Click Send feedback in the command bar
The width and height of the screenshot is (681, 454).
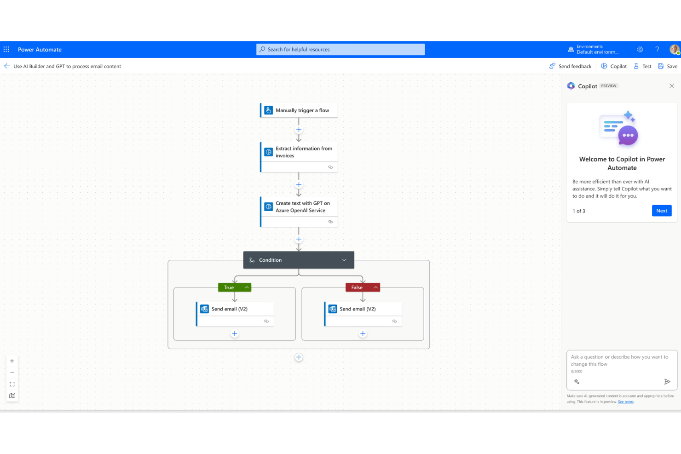(570, 66)
